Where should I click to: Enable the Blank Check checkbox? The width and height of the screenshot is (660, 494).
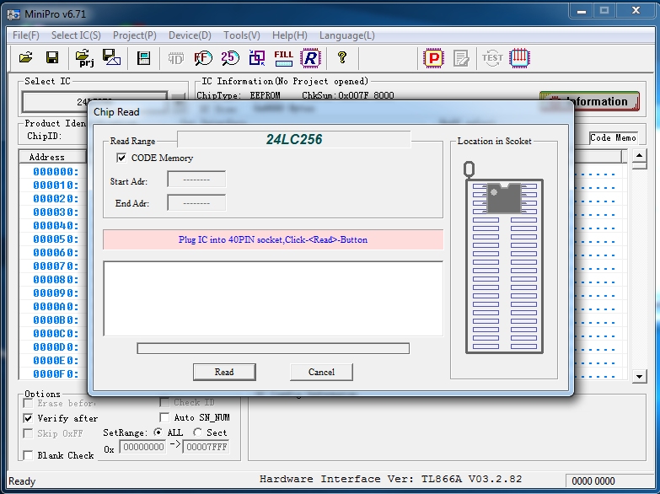[28, 455]
